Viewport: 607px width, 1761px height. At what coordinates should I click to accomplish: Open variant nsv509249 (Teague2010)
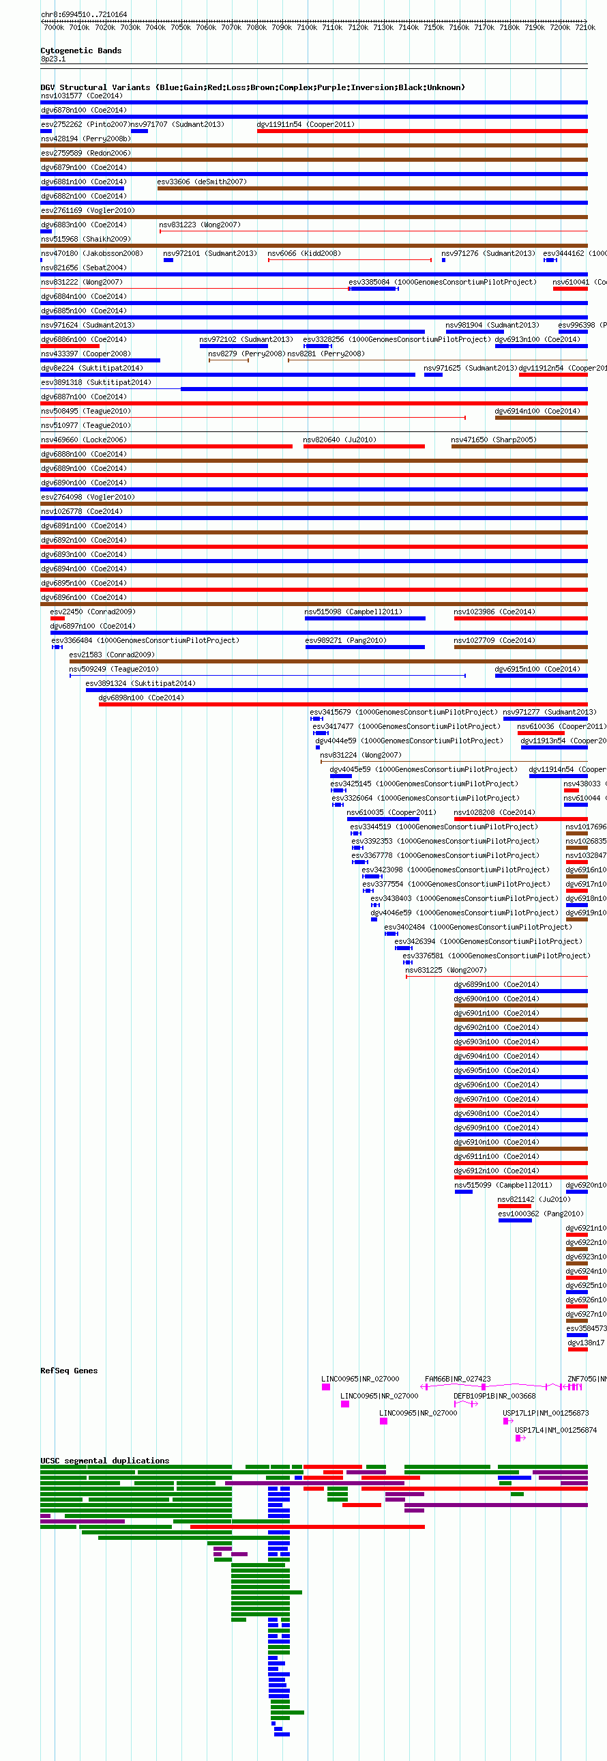(114, 670)
